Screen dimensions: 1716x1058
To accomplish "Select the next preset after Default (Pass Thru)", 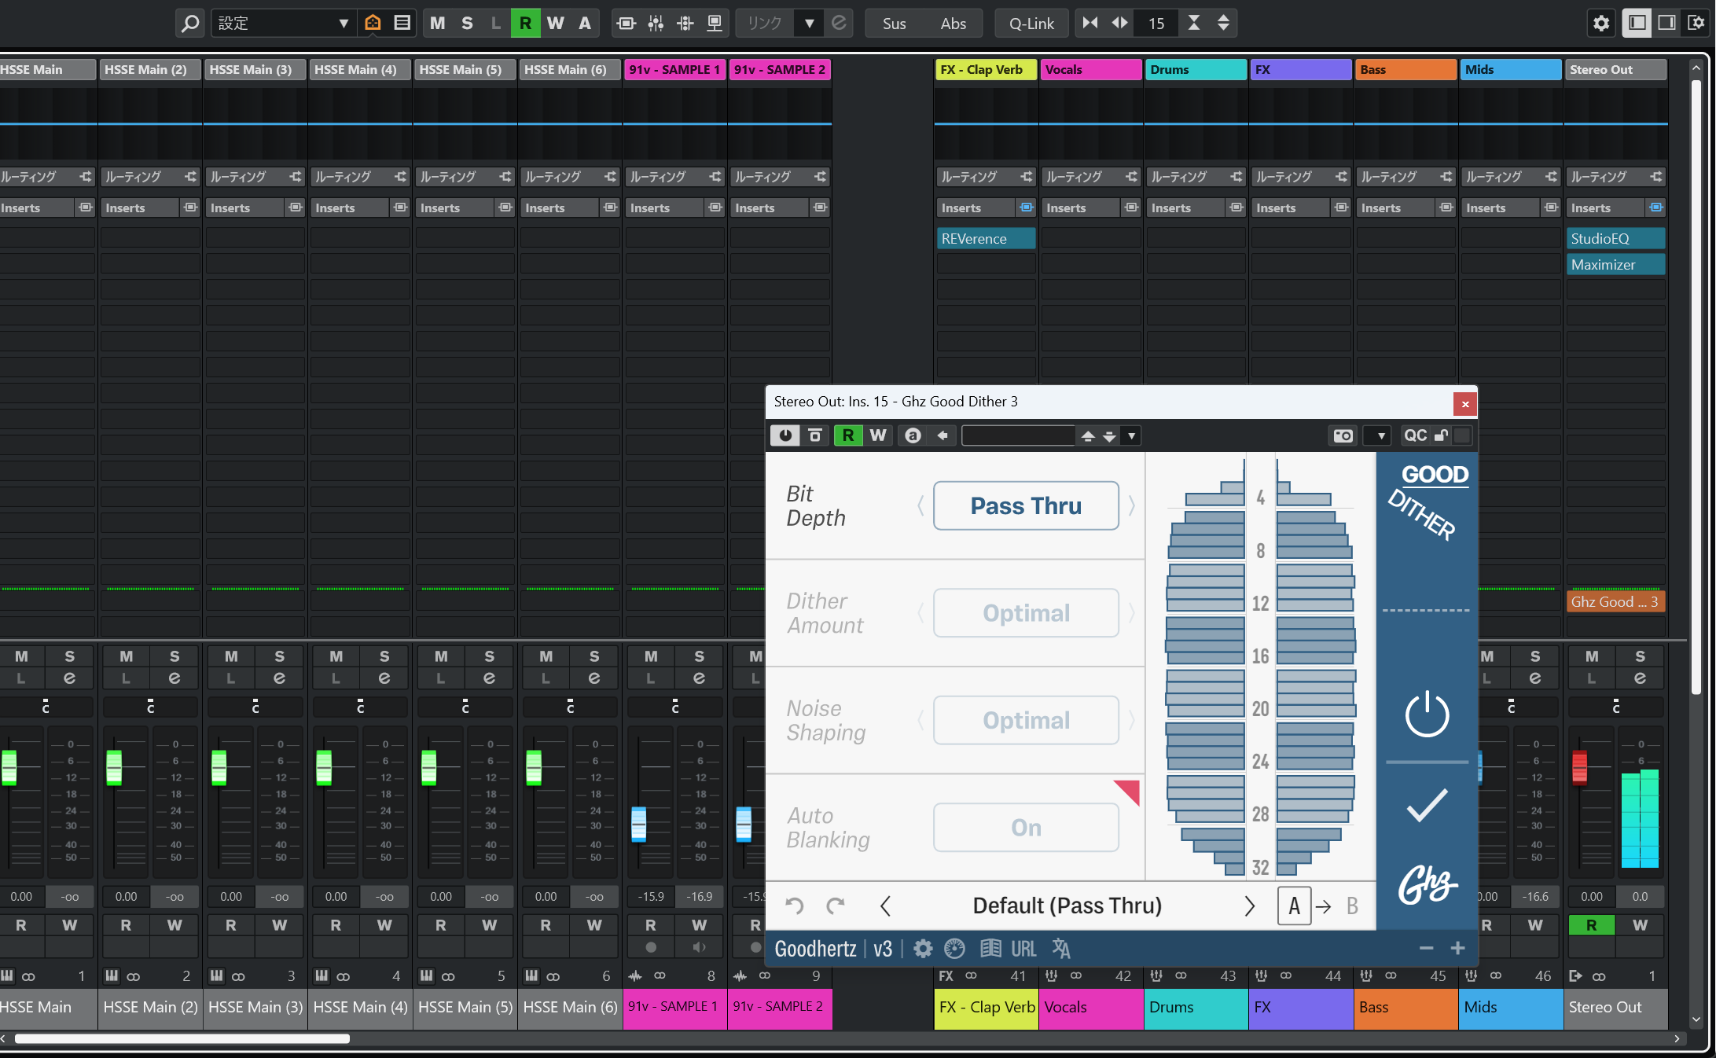I will (x=1250, y=906).
